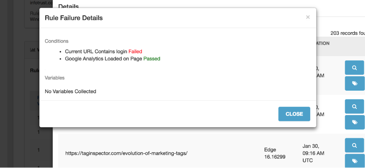This screenshot has width=365, height=168.
Task: Click the topmost tag icon button
Action: click(354, 83)
